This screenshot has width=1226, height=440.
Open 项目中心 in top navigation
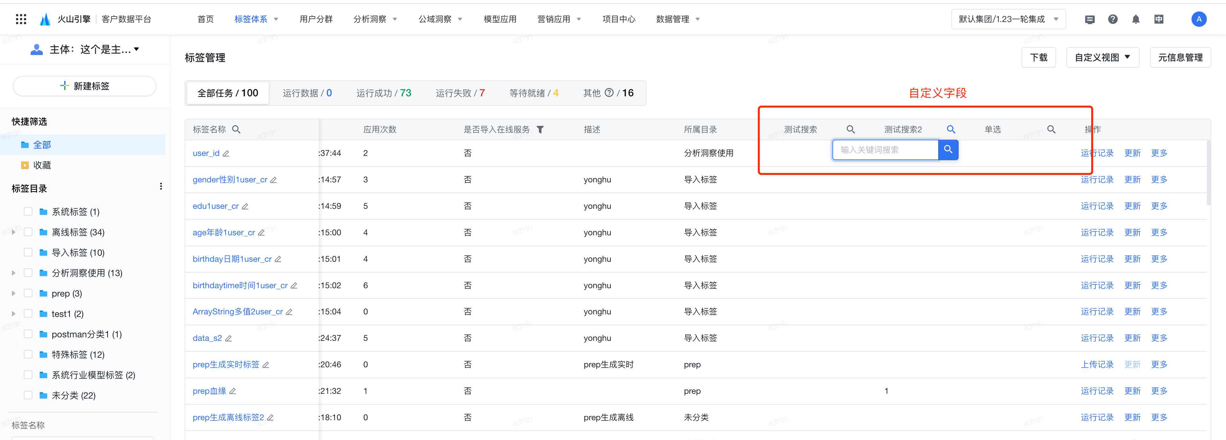click(619, 19)
